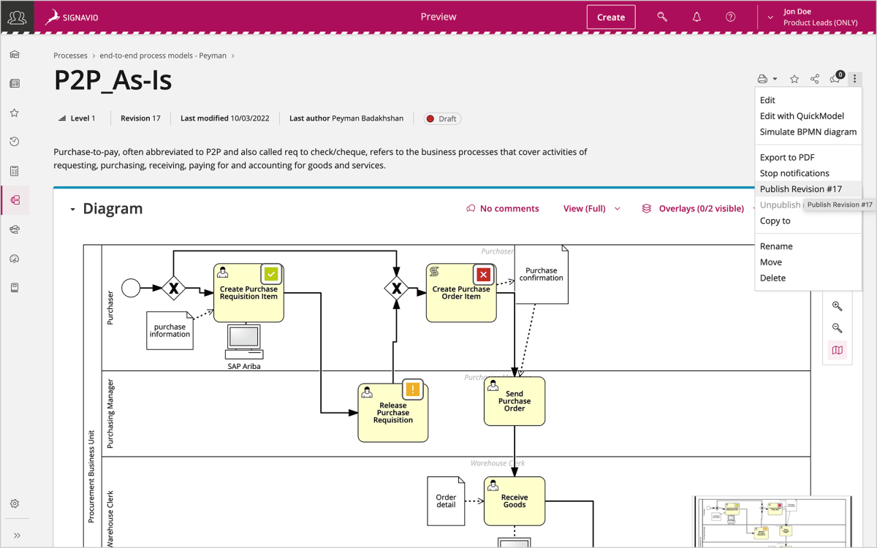Collapse the Diagram section
Image resolution: width=877 pixels, height=548 pixels.
click(72, 210)
